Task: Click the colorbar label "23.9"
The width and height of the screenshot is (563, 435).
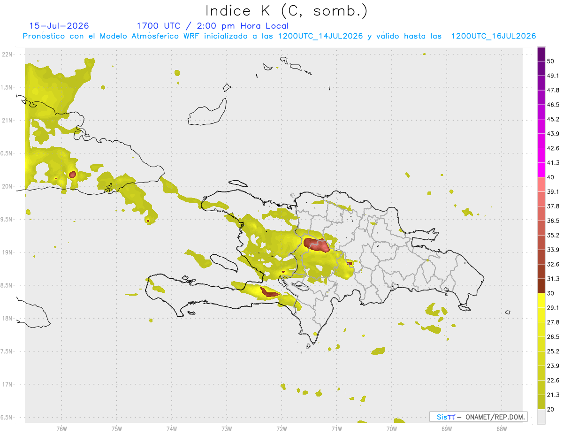Action: point(554,366)
